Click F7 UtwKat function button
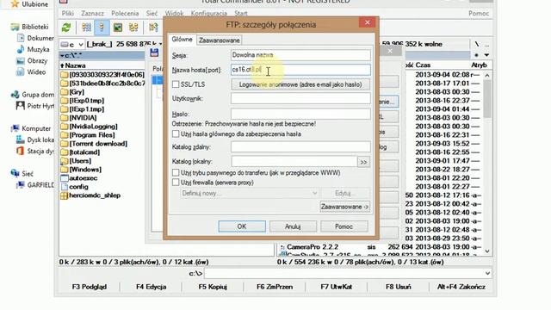This screenshot has width=551, height=310. point(337,287)
